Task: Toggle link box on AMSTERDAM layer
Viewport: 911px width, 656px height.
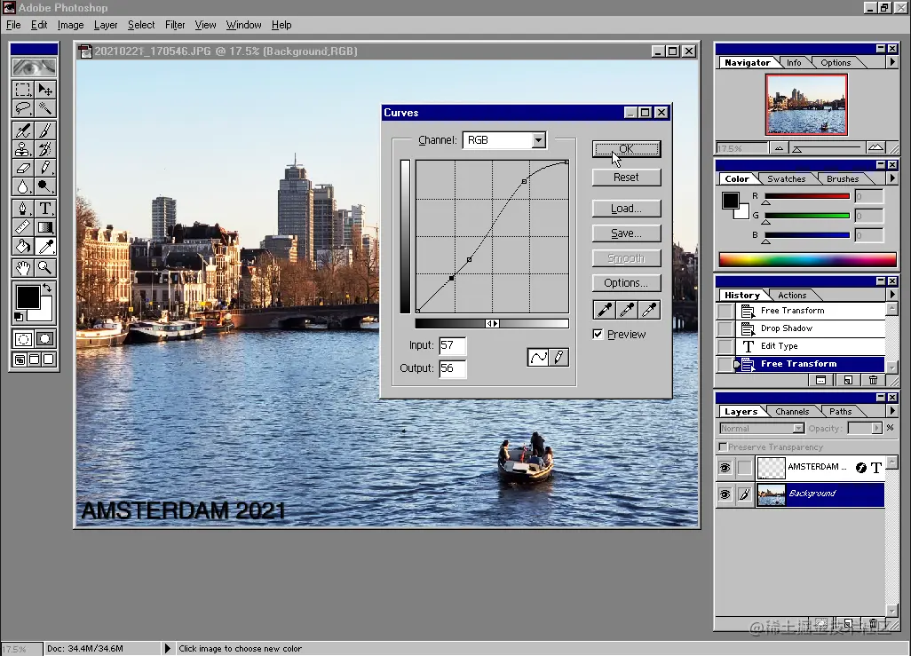Action: (744, 468)
